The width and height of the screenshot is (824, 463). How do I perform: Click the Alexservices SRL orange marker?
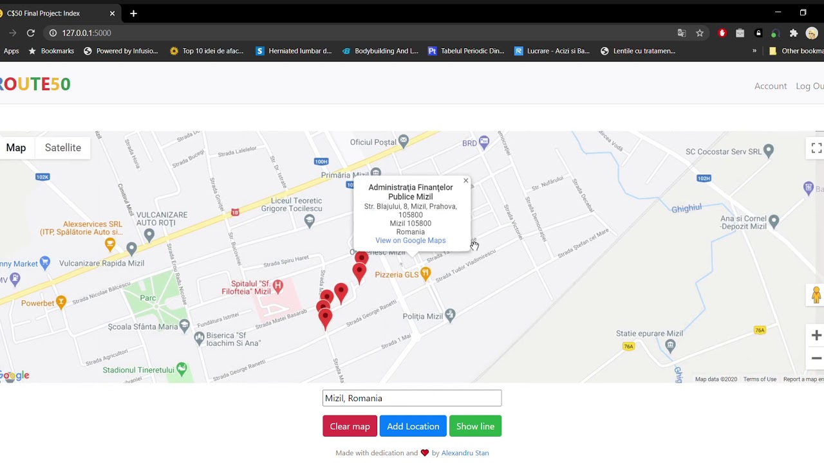click(x=110, y=244)
